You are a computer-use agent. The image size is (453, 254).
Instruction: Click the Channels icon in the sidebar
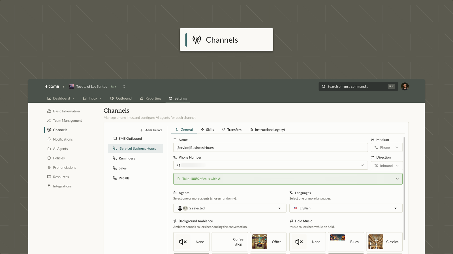[49, 130]
